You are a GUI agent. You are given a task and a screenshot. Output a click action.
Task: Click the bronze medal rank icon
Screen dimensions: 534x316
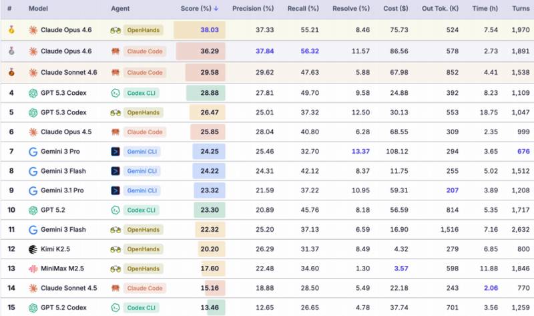click(x=11, y=72)
